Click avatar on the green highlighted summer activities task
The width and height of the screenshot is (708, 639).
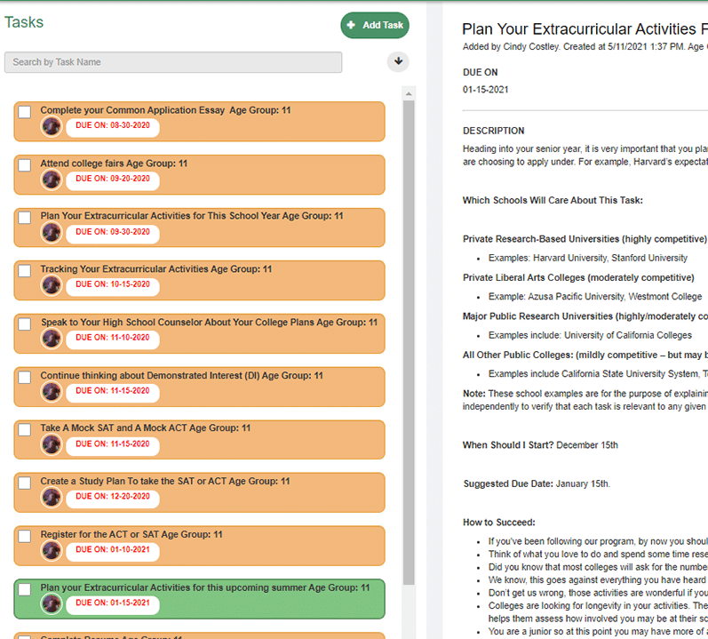[x=51, y=603]
